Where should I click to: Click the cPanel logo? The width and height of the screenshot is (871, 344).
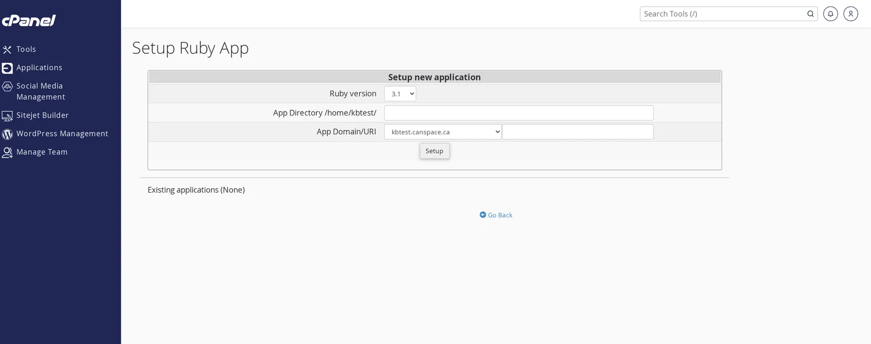coord(28,21)
